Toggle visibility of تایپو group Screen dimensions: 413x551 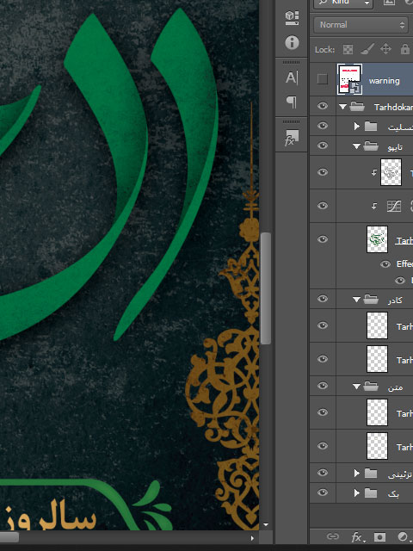coord(323,145)
